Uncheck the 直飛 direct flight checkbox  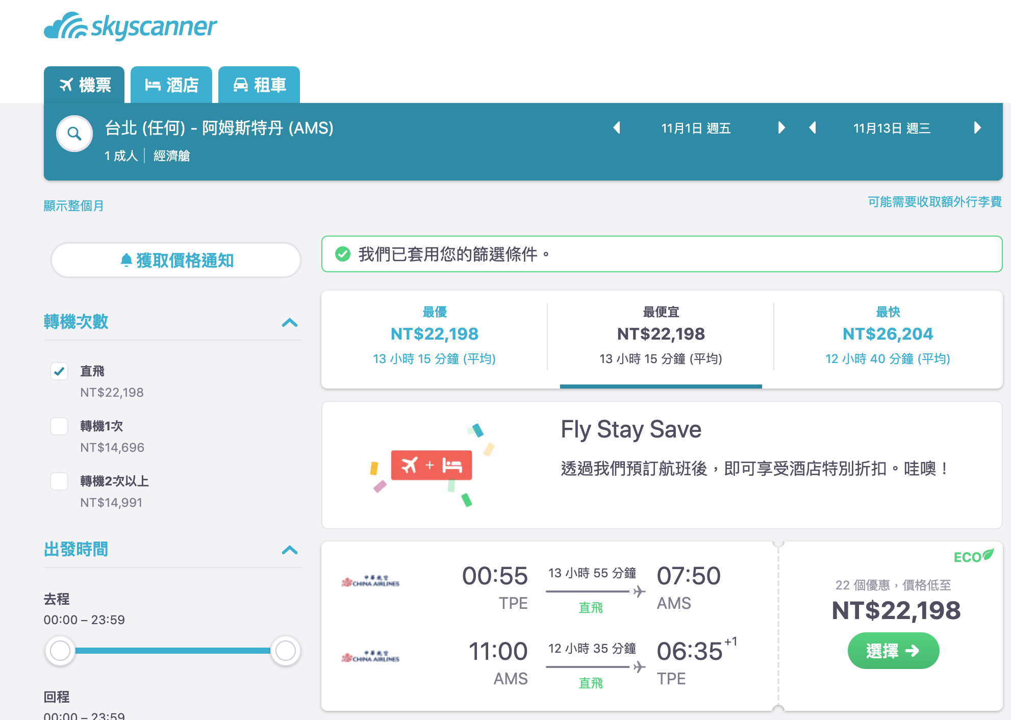pyautogui.click(x=59, y=371)
